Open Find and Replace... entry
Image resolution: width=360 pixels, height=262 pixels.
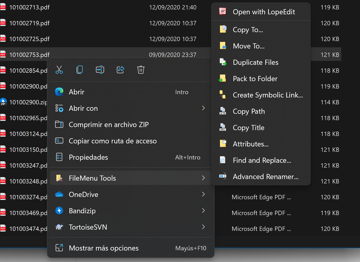pos(261,160)
